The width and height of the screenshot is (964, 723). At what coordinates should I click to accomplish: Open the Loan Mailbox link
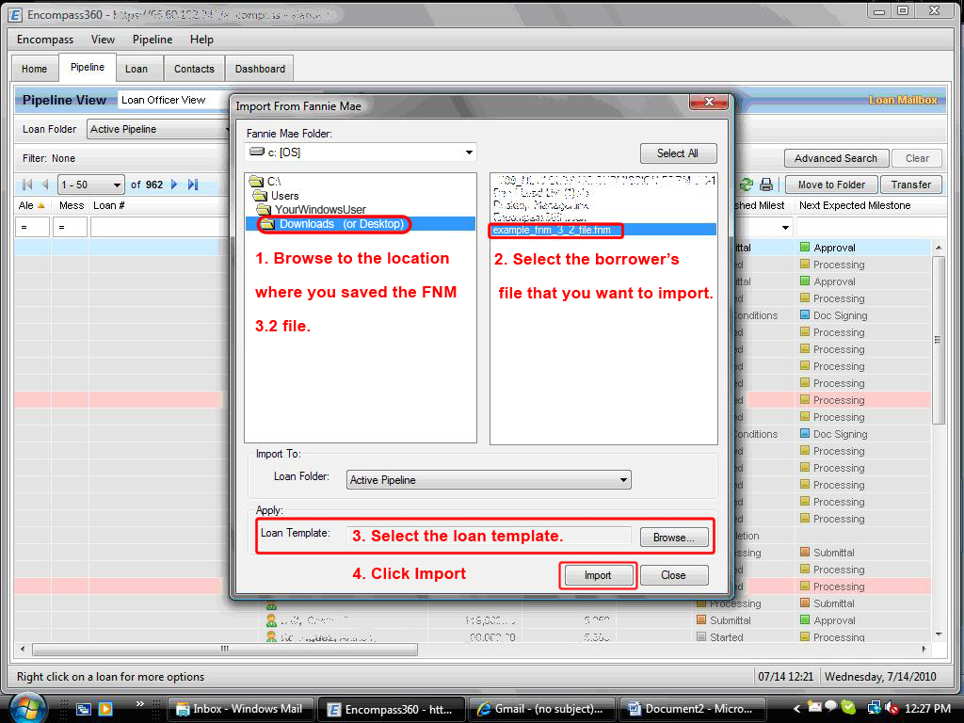point(903,100)
